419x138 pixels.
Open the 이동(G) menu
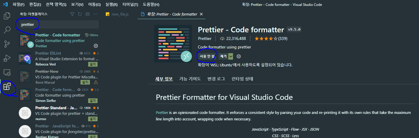tap(94, 5)
